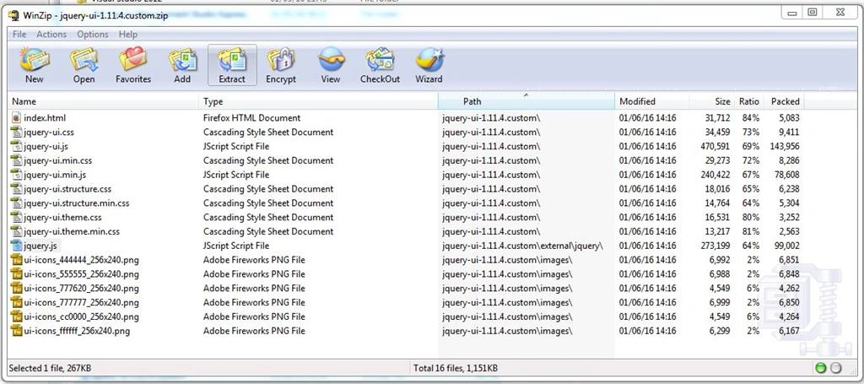Open the Help menu
The image size is (864, 384).
click(x=128, y=34)
